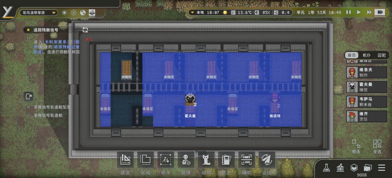Click the Y logo icon
The width and height of the screenshot is (392, 178).
[x=8, y=12]
